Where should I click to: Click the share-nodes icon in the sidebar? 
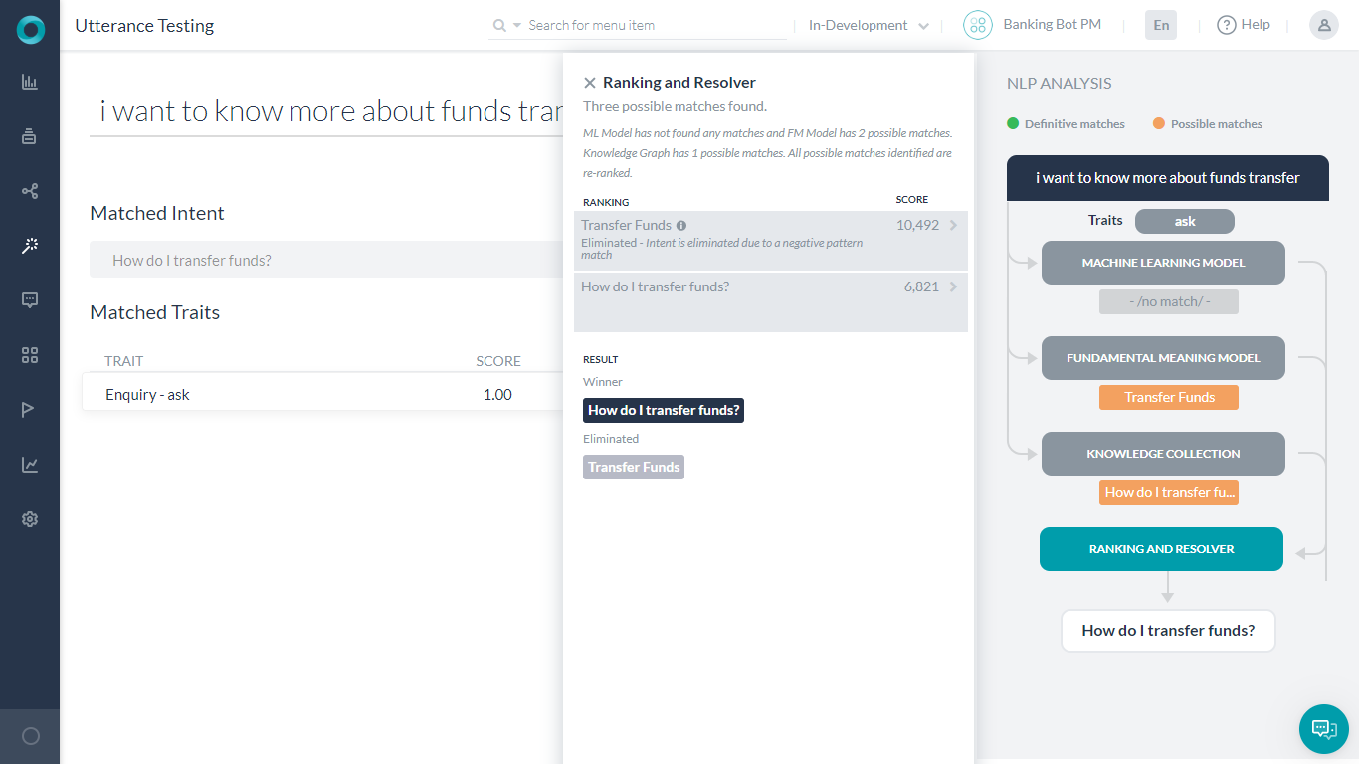[30, 191]
